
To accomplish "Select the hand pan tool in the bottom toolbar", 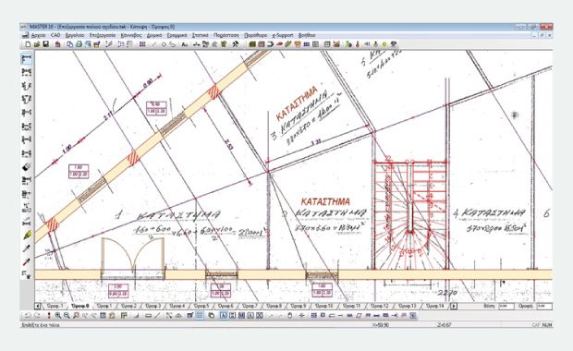I will [289, 316].
